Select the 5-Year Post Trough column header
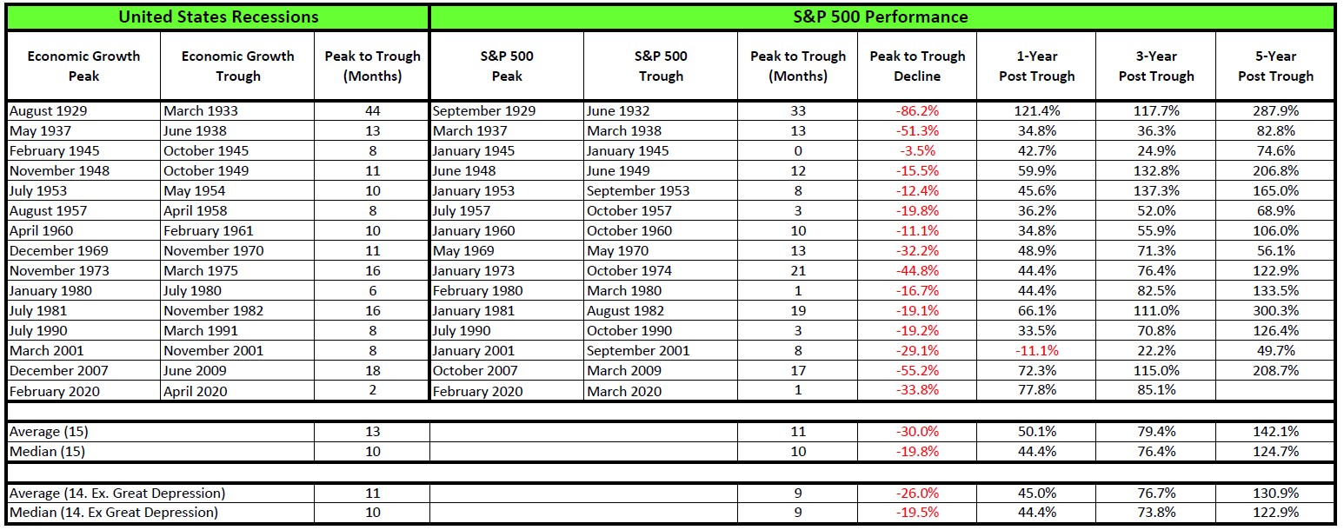 point(1275,66)
